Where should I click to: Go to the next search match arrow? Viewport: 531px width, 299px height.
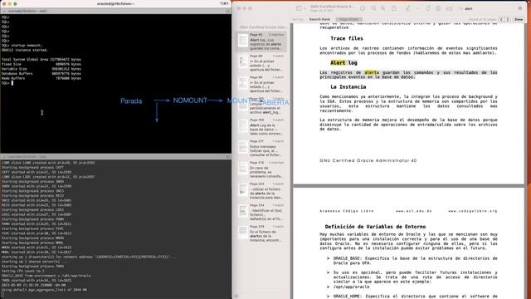508,19
